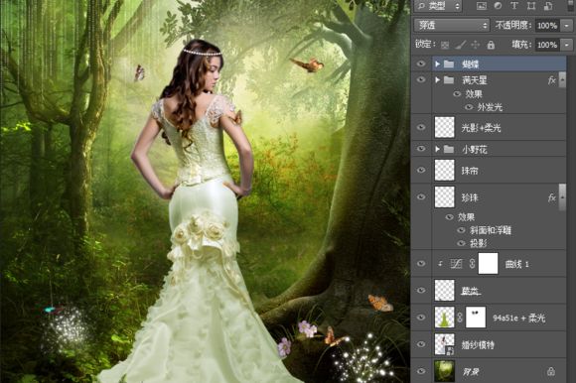The height and width of the screenshot is (383, 576).
Task: Expand the 满天星 group
Action: tap(437, 80)
